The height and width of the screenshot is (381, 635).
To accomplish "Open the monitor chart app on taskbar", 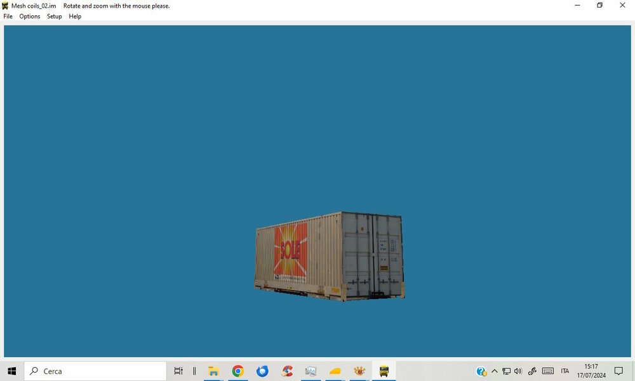I will pyautogui.click(x=311, y=371).
